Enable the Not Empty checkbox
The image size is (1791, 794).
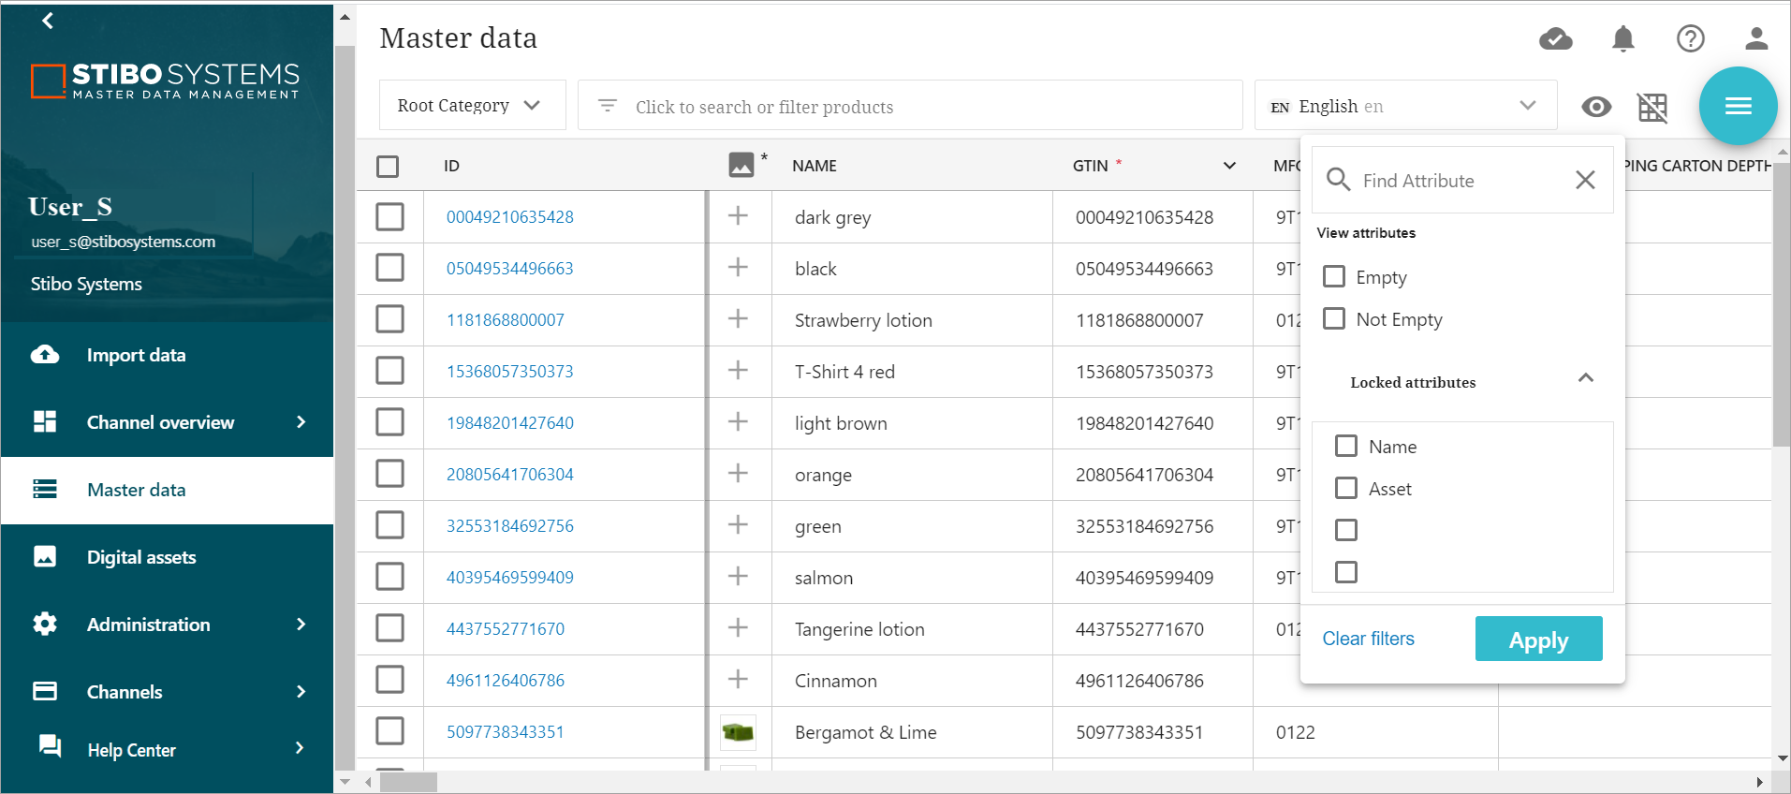tap(1334, 319)
